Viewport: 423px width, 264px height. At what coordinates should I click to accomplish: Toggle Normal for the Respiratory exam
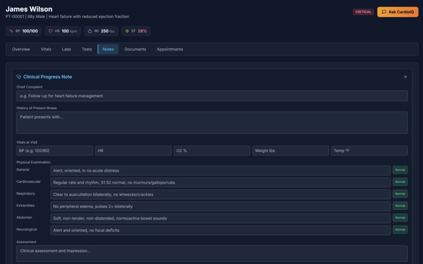point(400,194)
